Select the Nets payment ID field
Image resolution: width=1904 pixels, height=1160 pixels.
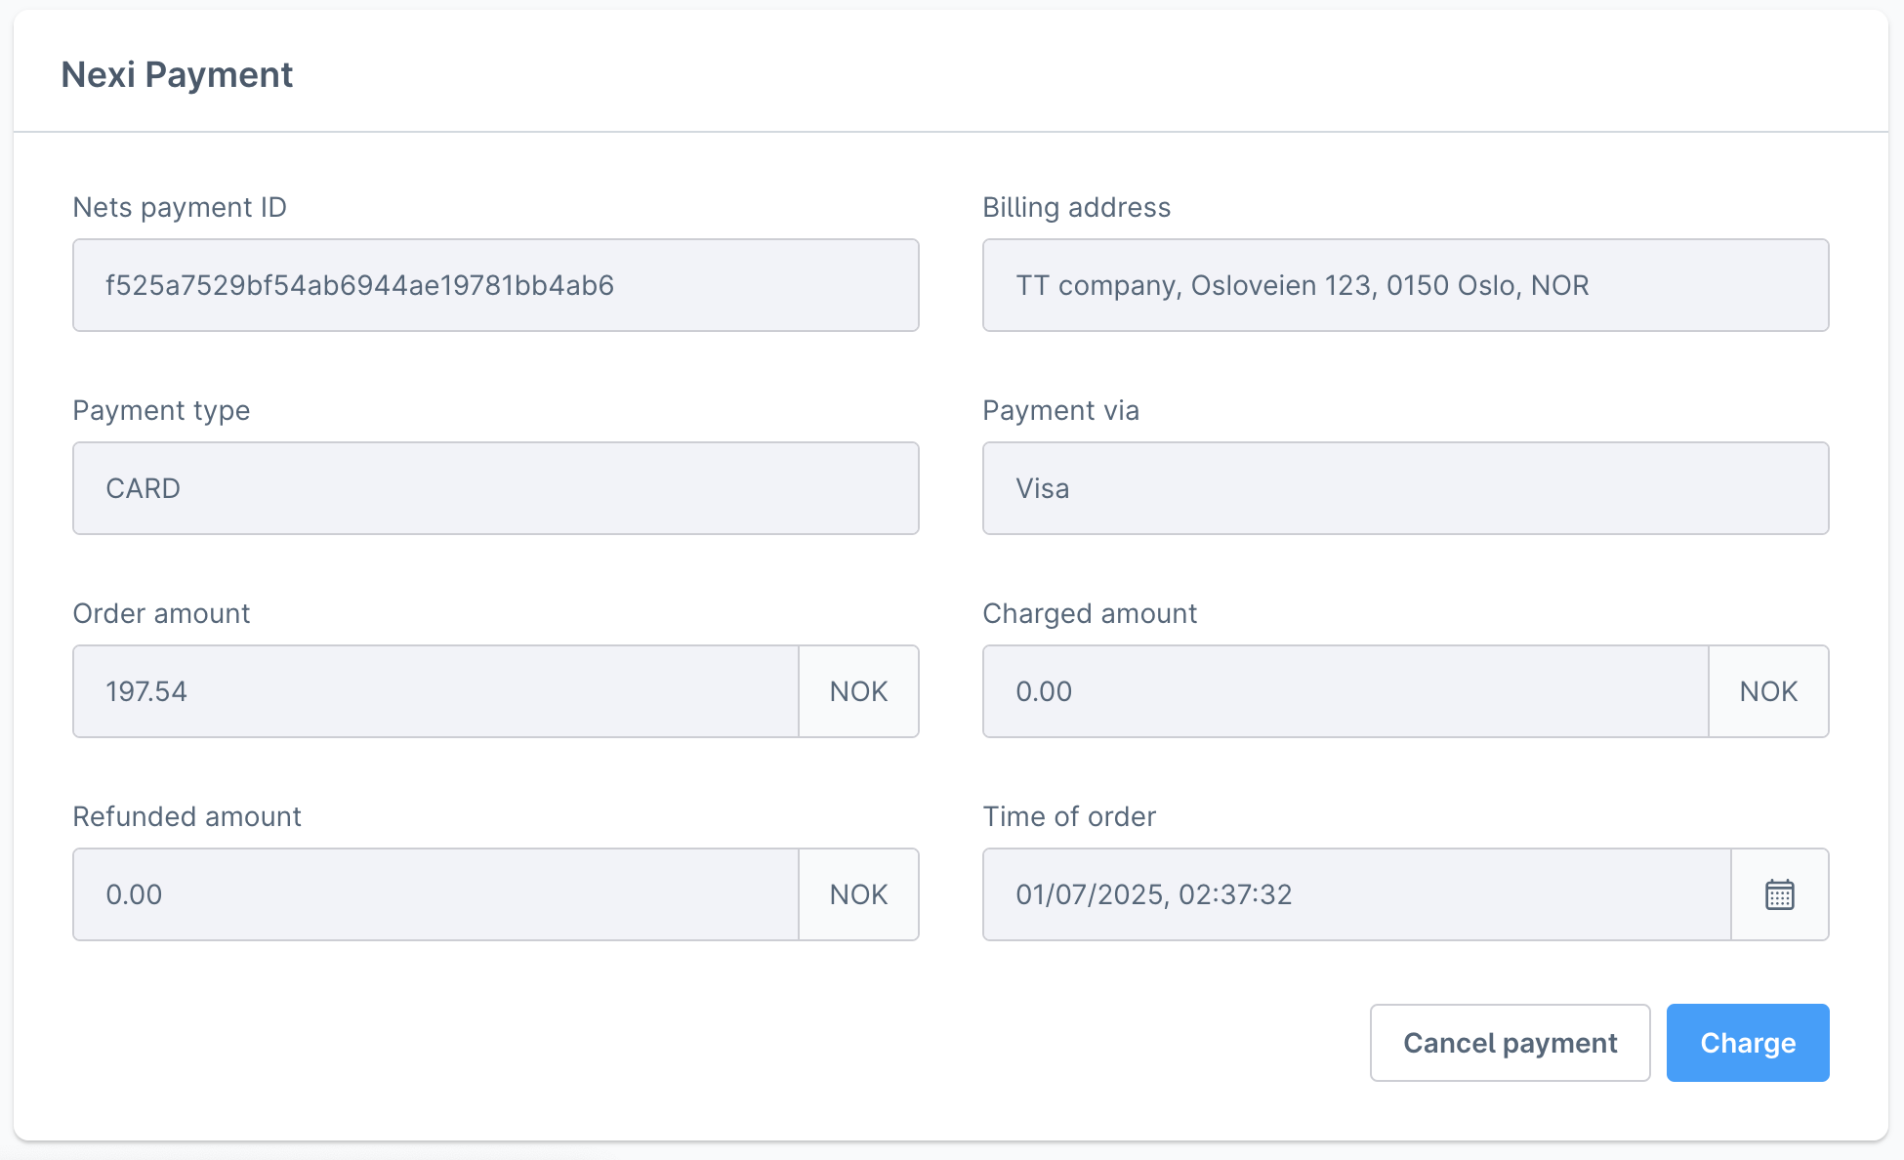(495, 285)
